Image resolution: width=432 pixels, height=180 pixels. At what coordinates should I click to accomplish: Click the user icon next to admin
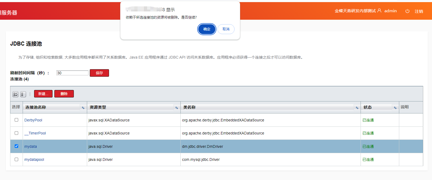click(x=379, y=11)
